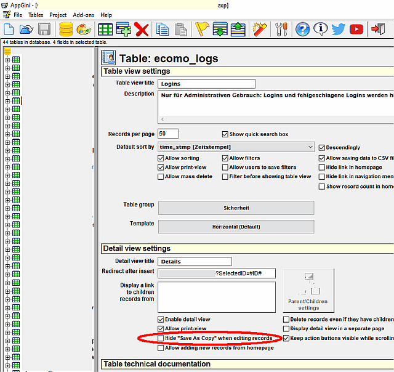Move item up using green up-arrow icon

(238, 29)
